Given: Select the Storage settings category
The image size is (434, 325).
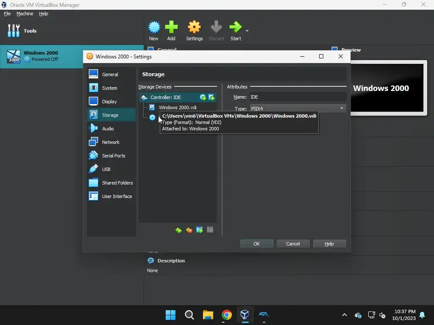Looking at the screenshot, I should tap(111, 115).
